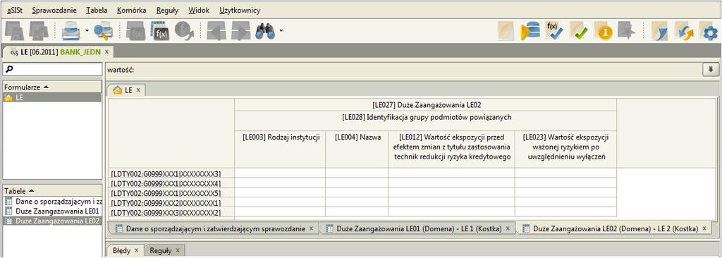Screen dimensions: 722x258
Task: Close Dane o sporządzającym i zatwierdzającym tab
Action: (x=311, y=228)
